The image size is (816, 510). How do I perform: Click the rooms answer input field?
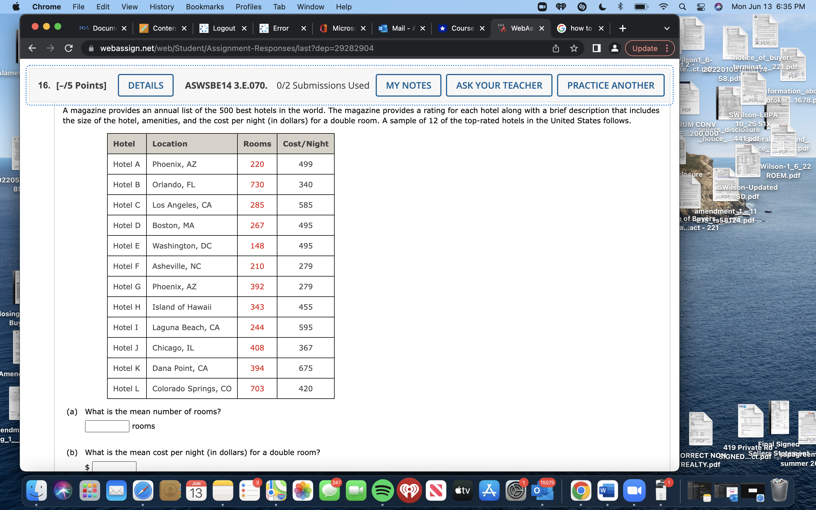coord(107,426)
